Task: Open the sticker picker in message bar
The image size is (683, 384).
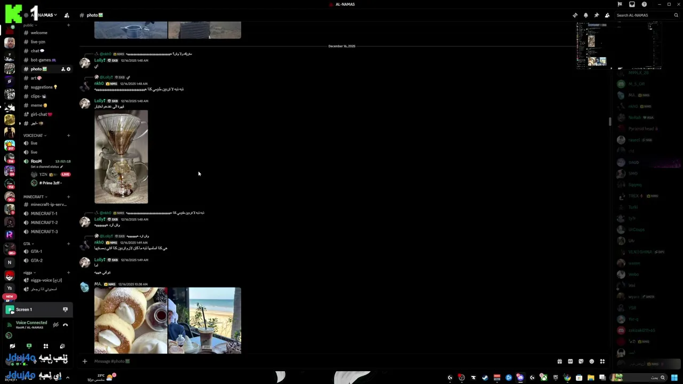Action: point(581,361)
